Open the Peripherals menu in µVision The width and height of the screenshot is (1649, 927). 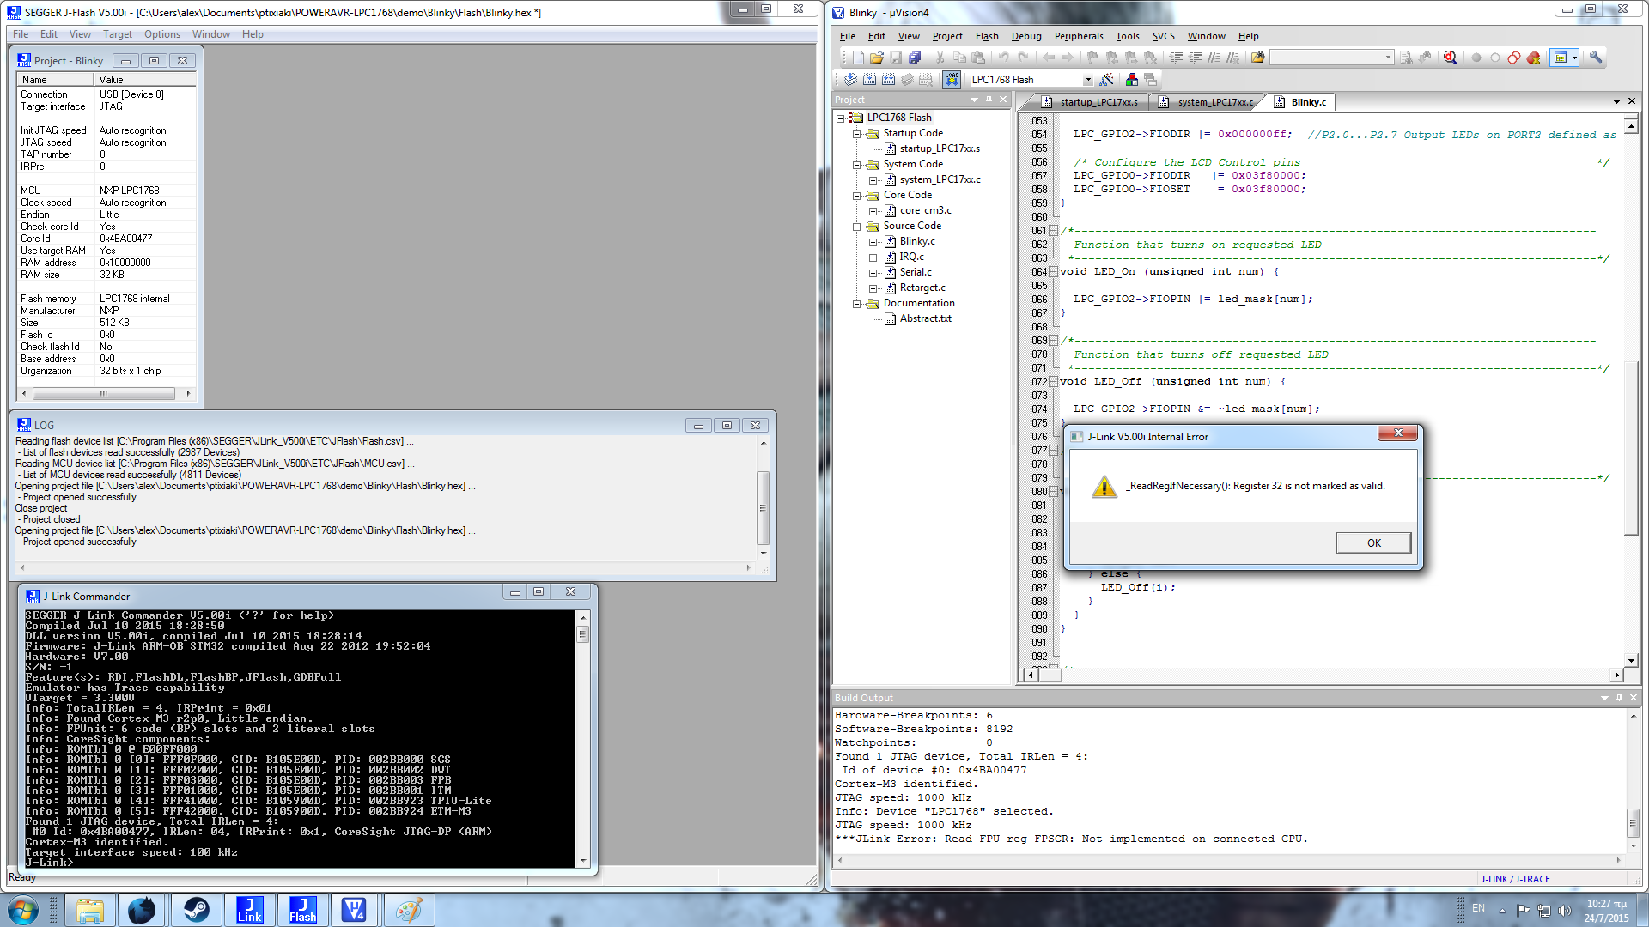[1078, 36]
